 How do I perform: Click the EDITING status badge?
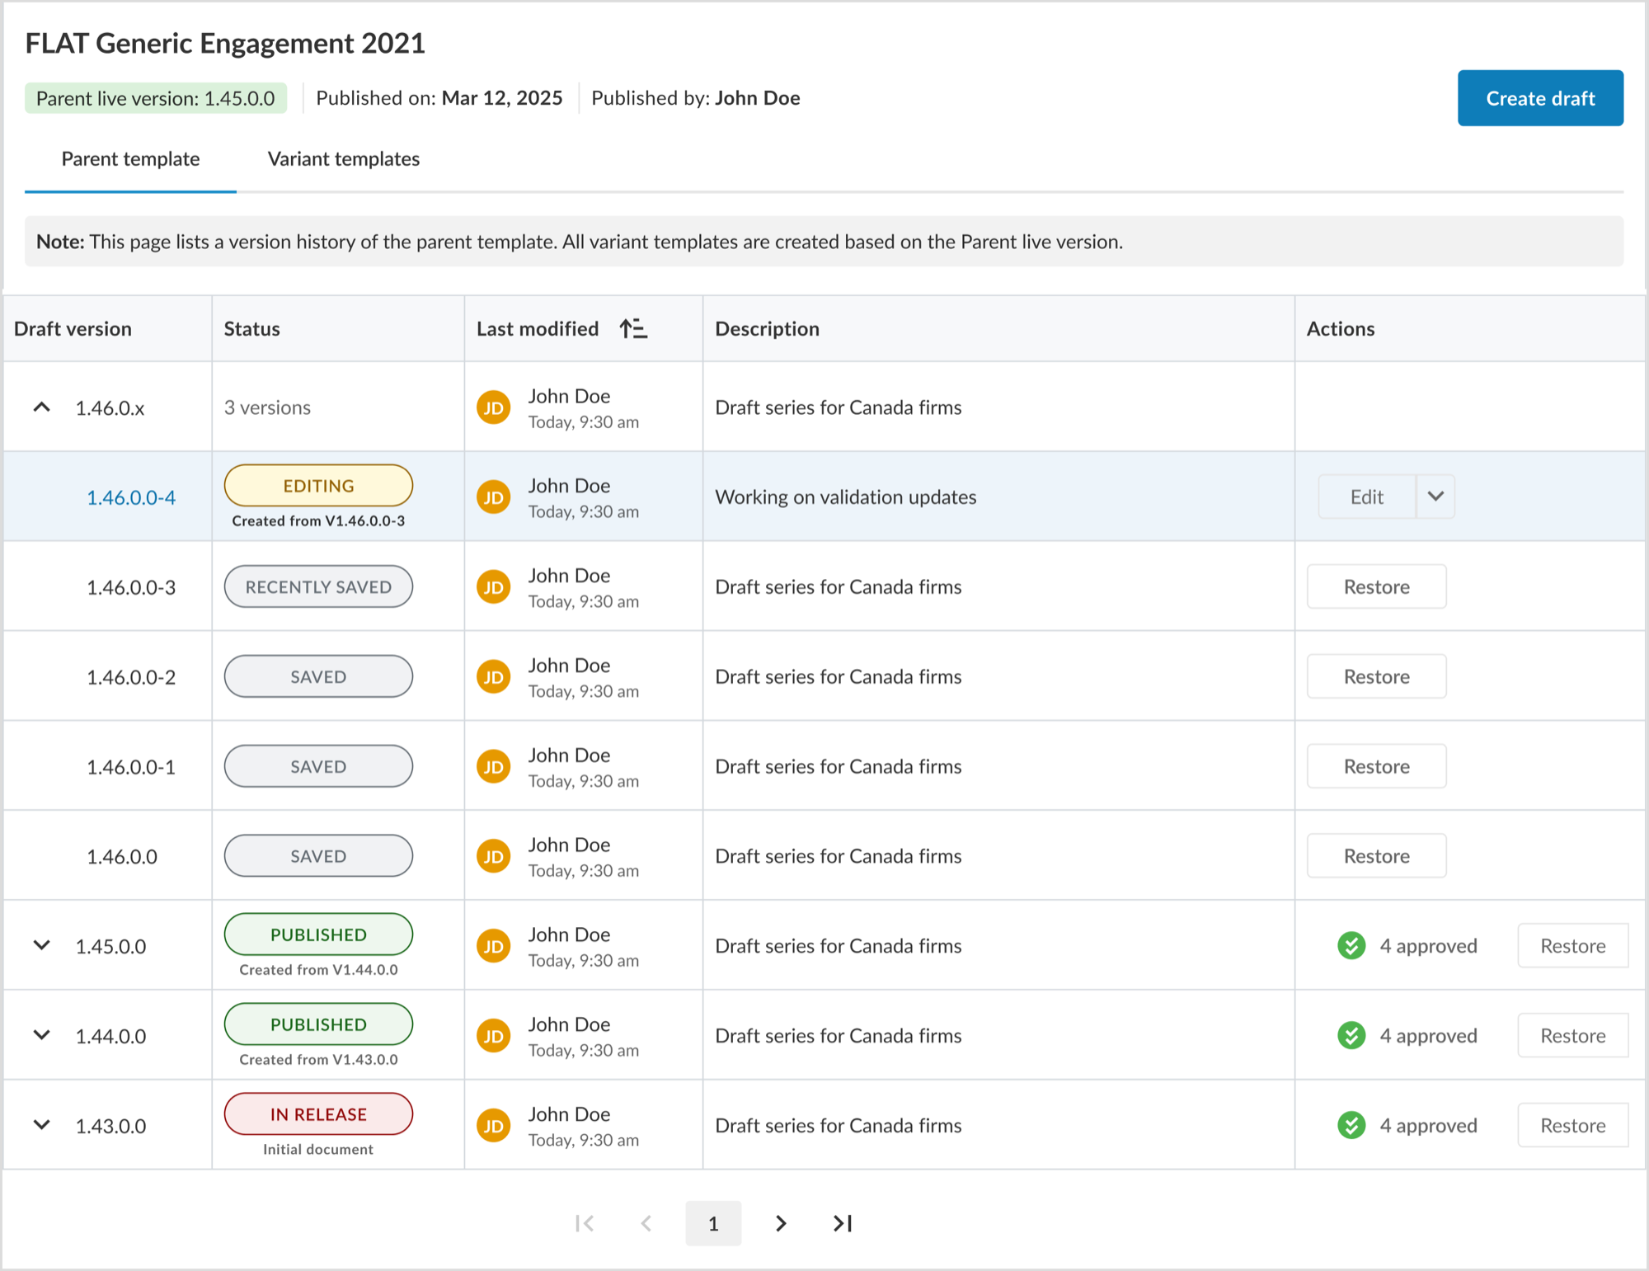[318, 486]
